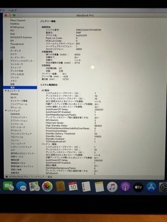Open Messages from the Dock
The width and height of the screenshot is (167, 222).
click(21, 186)
